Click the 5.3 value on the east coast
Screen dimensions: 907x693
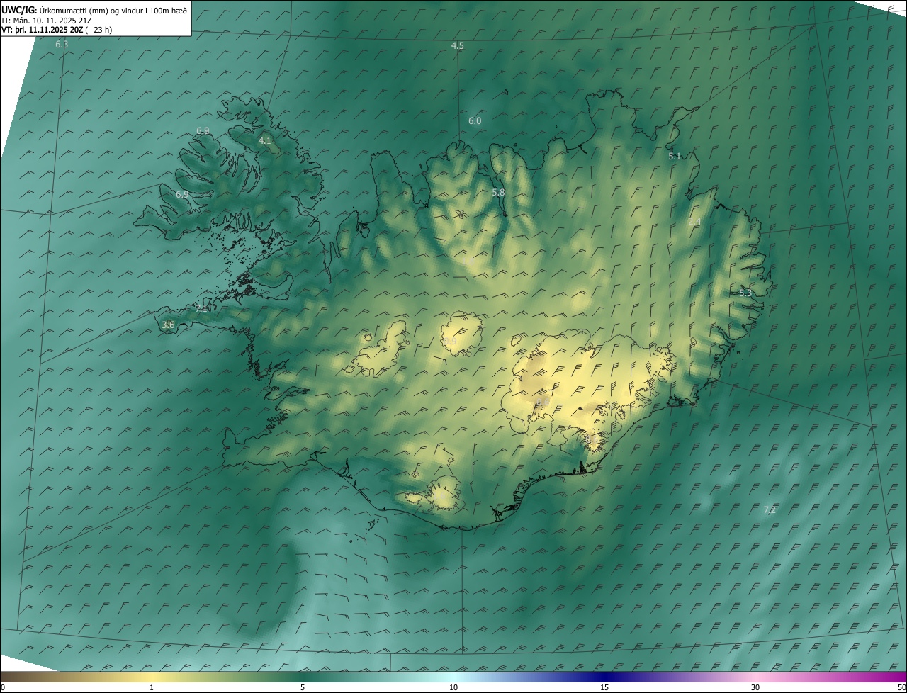pyautogui.click(x=745, y=293)
